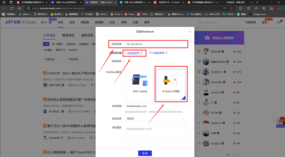Select the 强化学习 filter tag
The width and height of the screenshot is (285, 157).
coord(60,50)
